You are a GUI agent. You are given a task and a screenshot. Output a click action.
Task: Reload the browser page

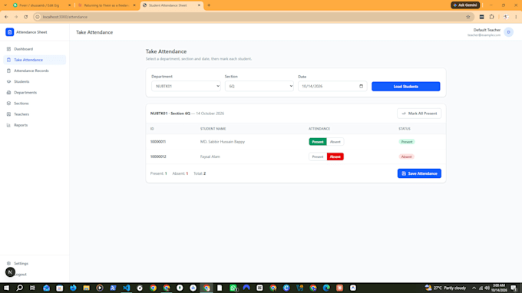click(x=25, y=17)
